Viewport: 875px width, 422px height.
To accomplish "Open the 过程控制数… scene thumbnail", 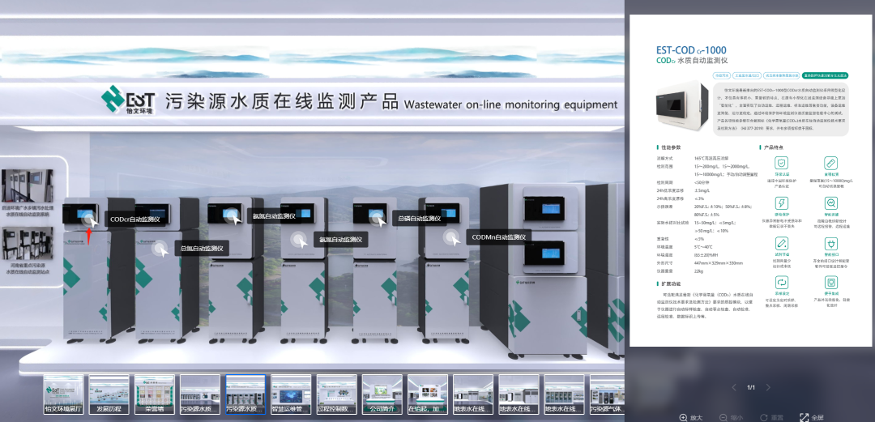I will pos(336,394).
